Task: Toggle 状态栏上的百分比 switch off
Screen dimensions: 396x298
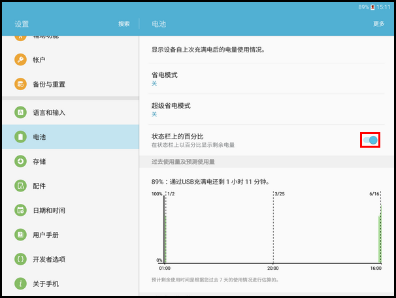Action: coord(371,140)
